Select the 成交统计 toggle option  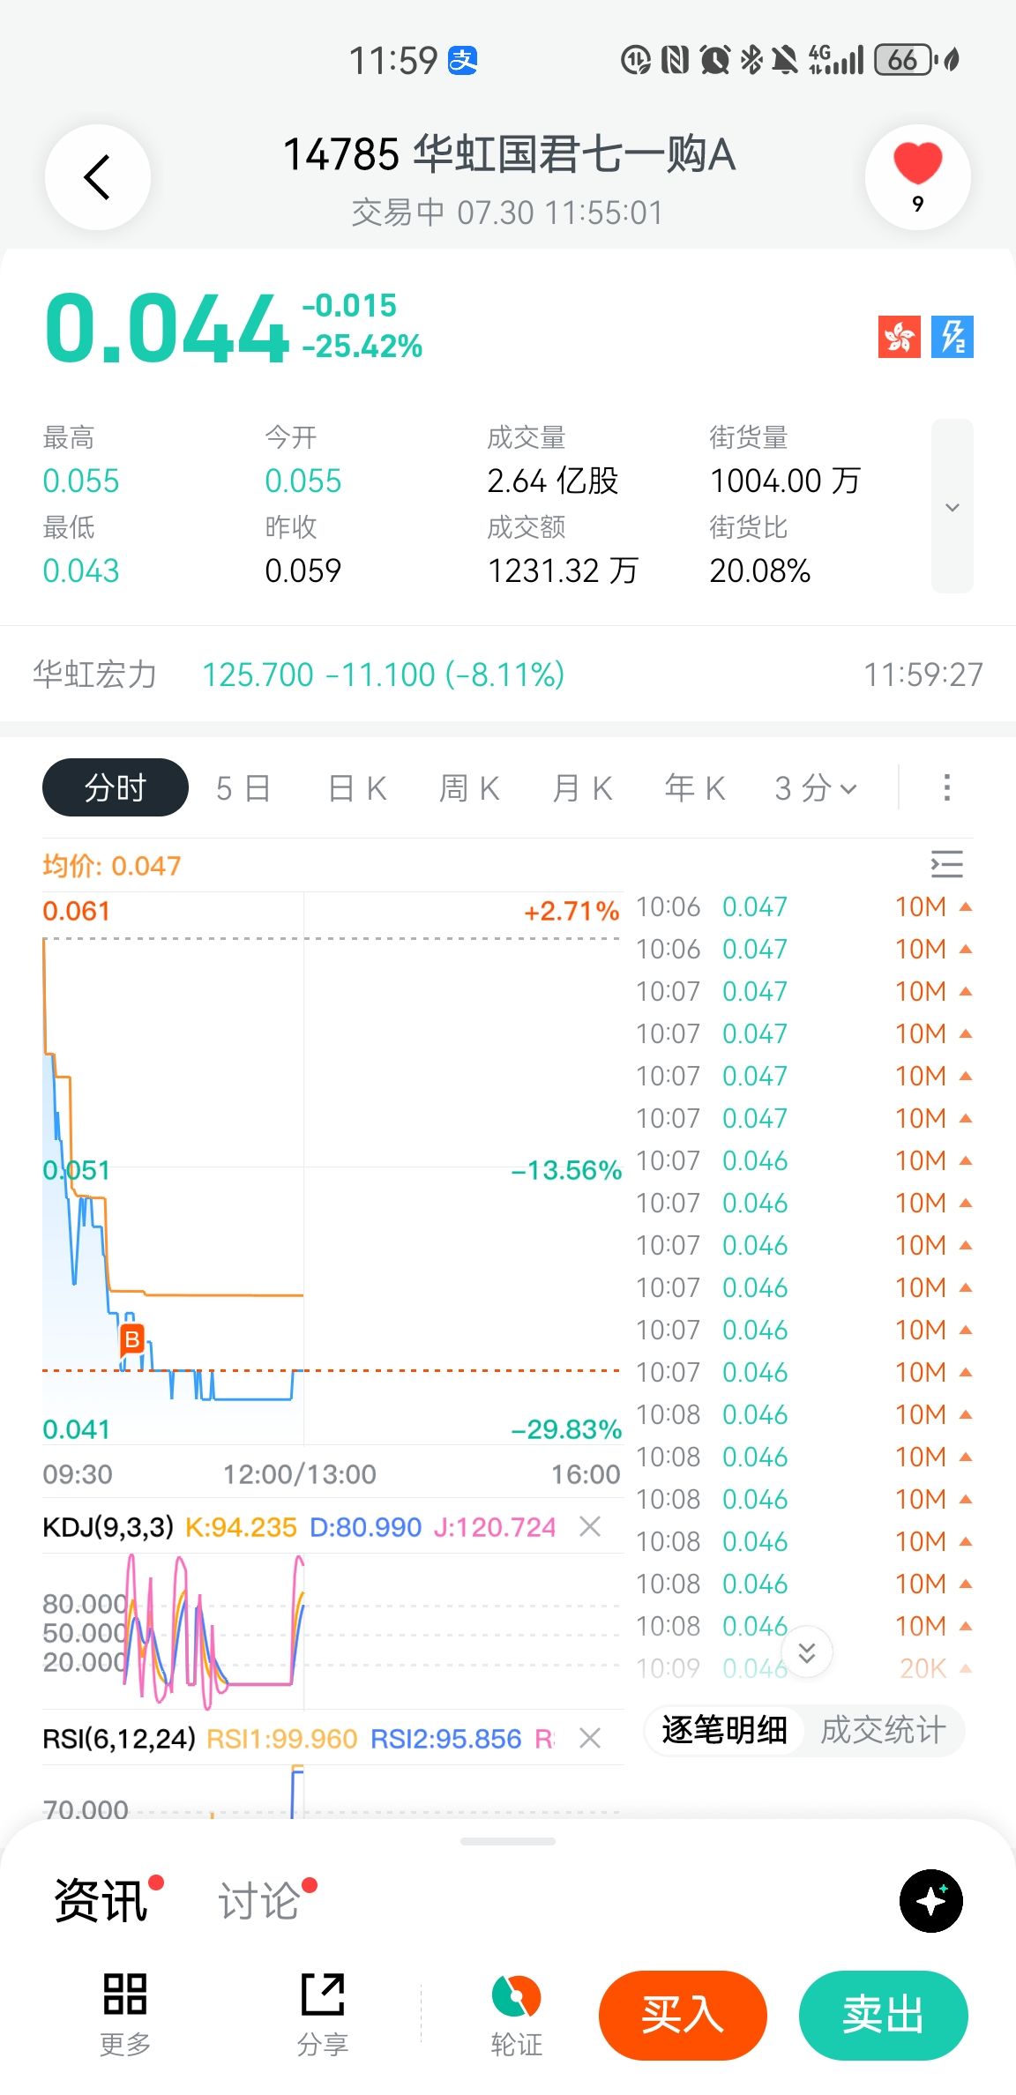[883, 1730]
